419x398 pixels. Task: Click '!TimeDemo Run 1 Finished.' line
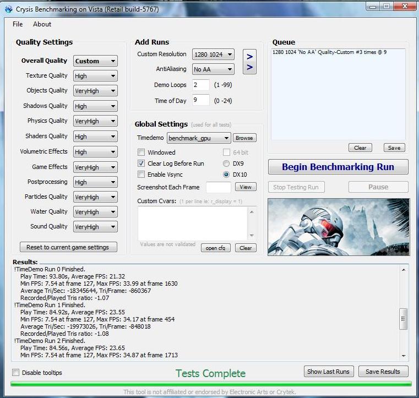[x=50, y=305]
